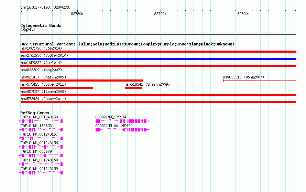This screenshot has height=192, width=306.
Task: Click the 82780k ruler tick label
Action: [77, 14]
